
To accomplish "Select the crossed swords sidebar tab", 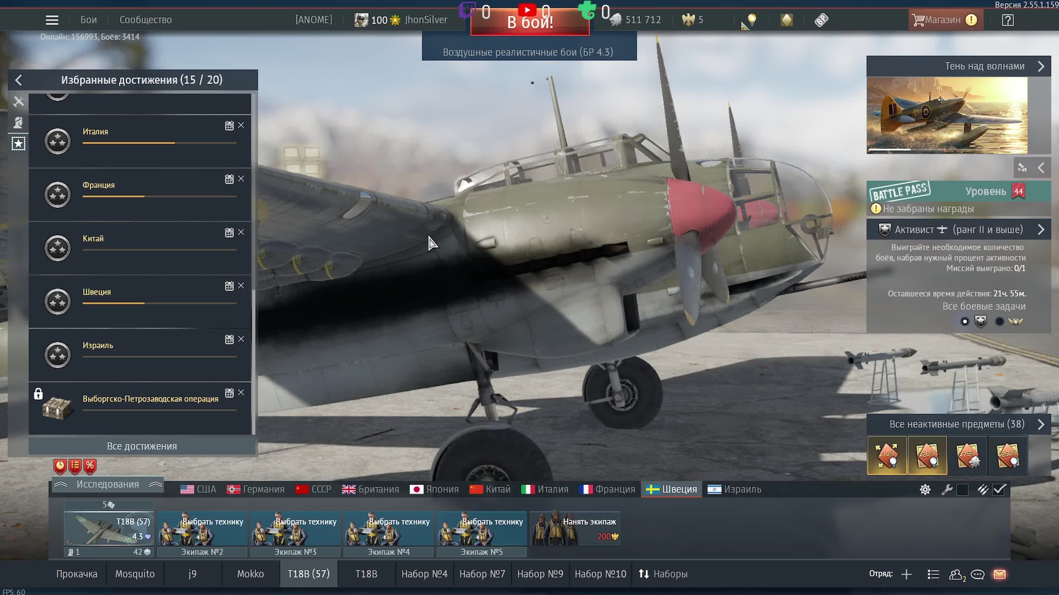I will [18, 101].
